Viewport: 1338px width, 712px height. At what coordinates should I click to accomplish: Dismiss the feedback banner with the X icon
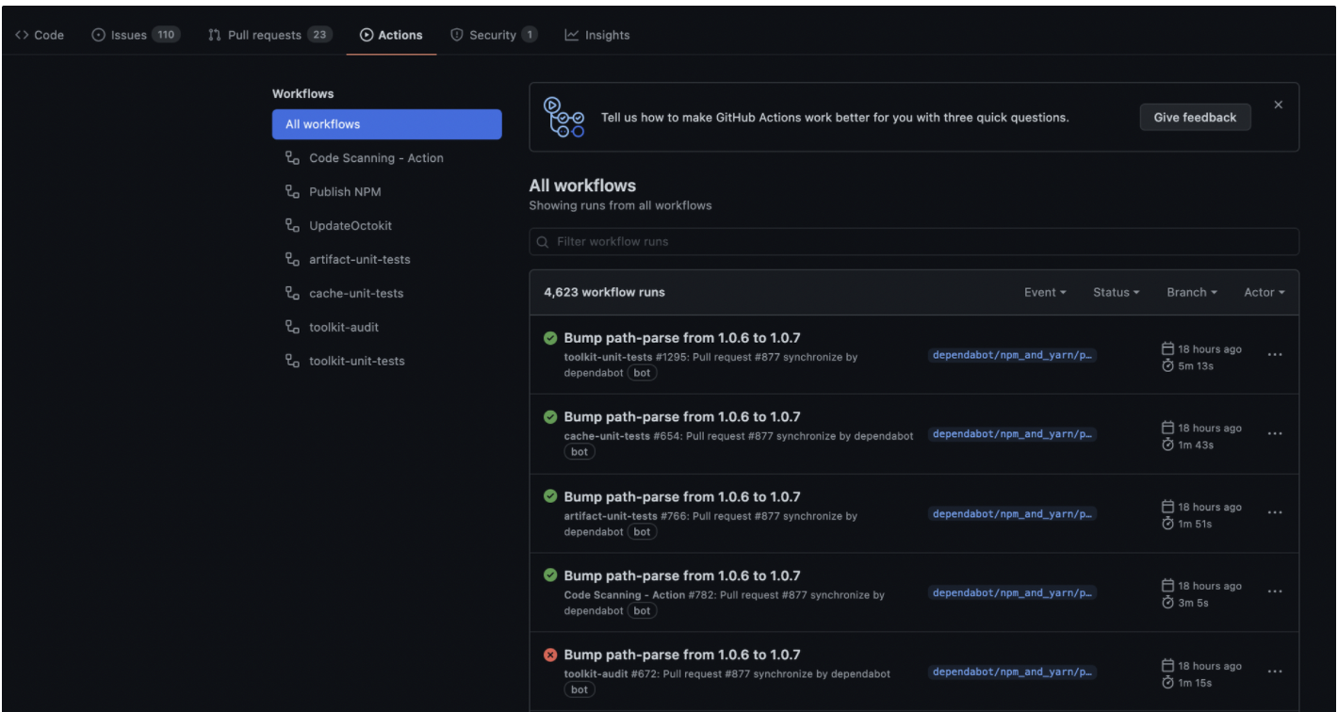1278,105
